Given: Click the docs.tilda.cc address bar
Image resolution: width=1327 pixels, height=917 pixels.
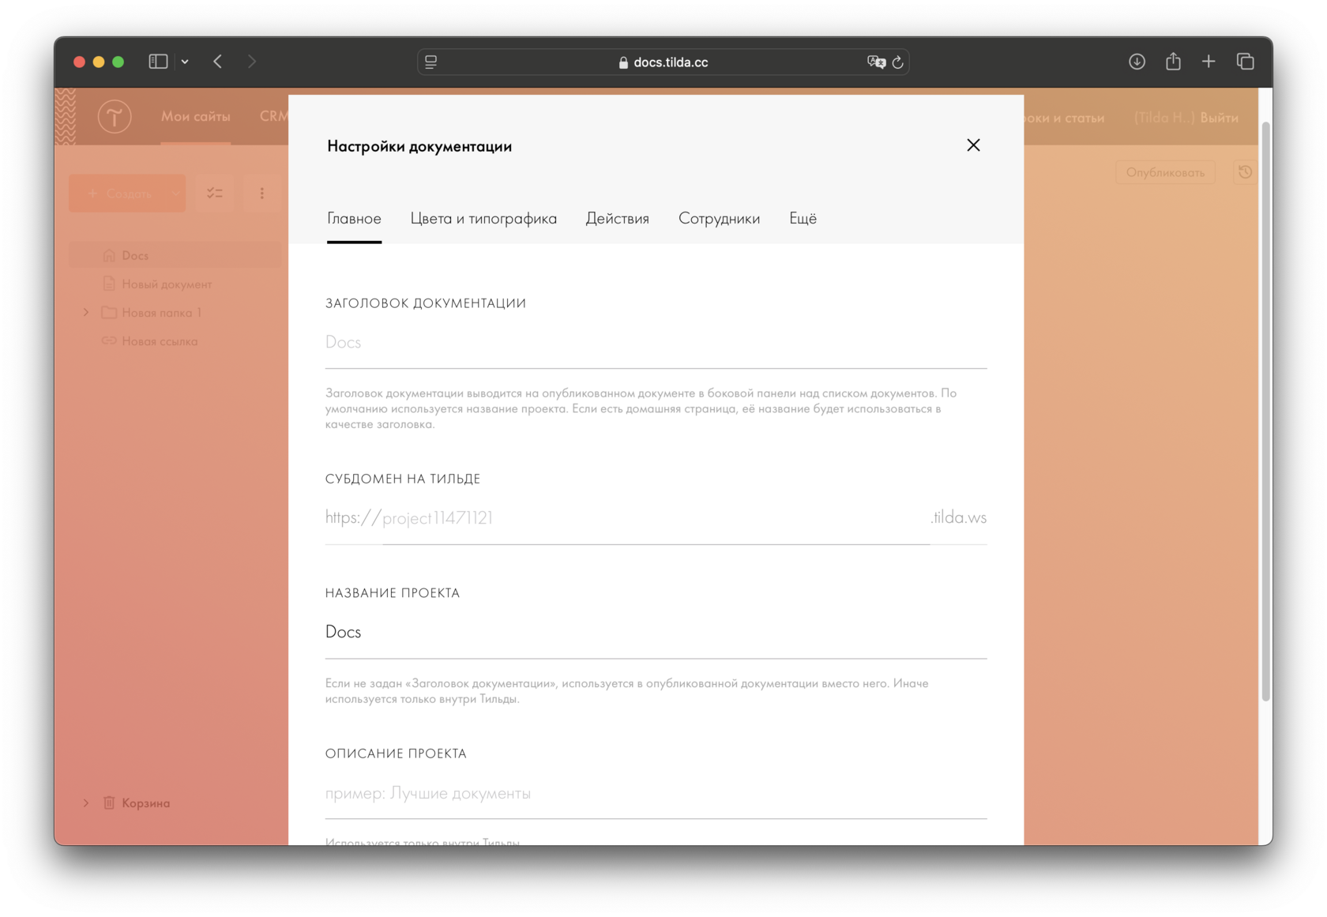Looking at the screenshot, I should pos(663,62).
